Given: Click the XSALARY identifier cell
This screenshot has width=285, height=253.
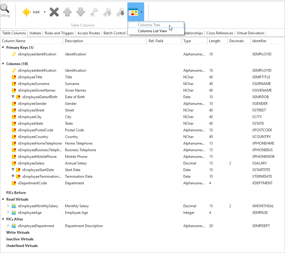Looking at the screenshot, I should tap(259, 163).
